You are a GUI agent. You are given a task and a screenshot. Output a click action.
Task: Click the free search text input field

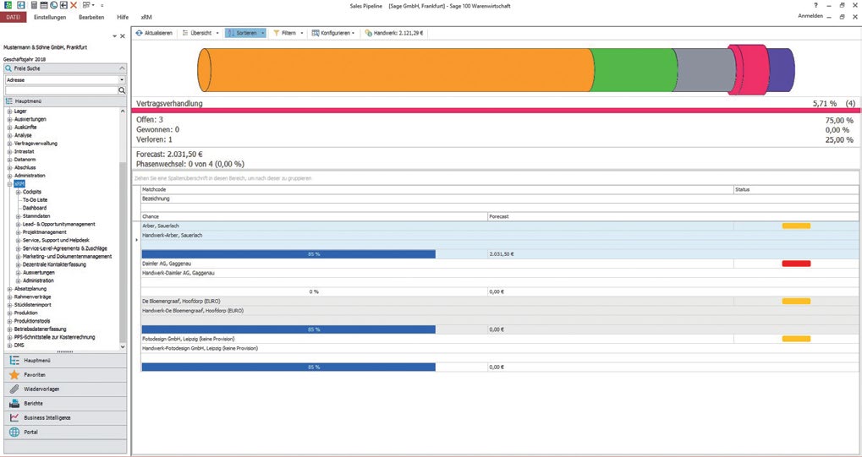point(61,90)
